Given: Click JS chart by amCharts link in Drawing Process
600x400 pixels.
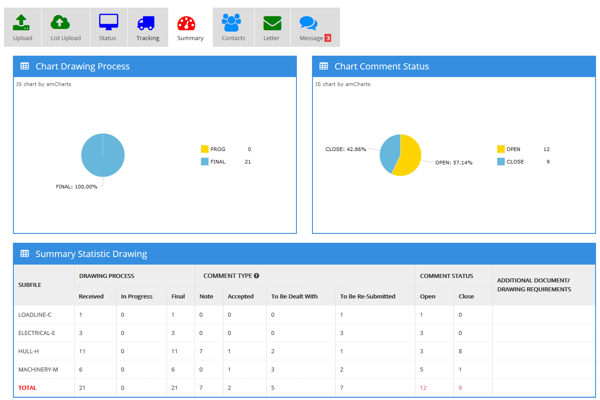Looking at the screenshot, I should (44, 84).
